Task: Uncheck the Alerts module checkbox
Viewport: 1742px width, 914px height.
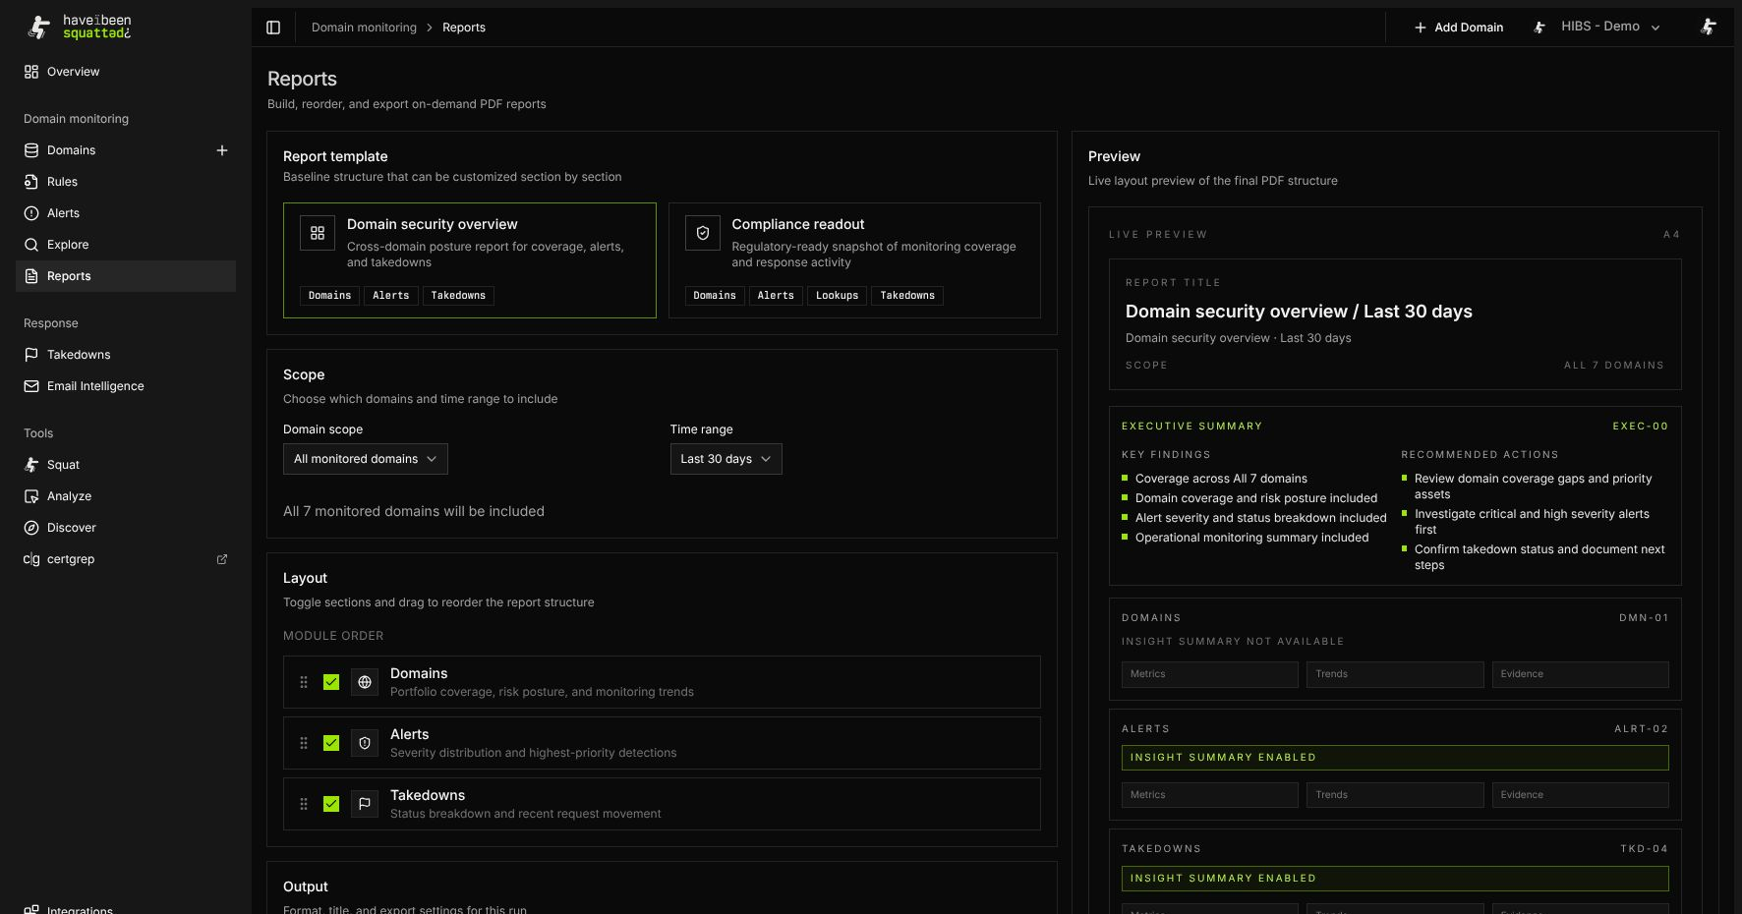Action: point(331,743)
